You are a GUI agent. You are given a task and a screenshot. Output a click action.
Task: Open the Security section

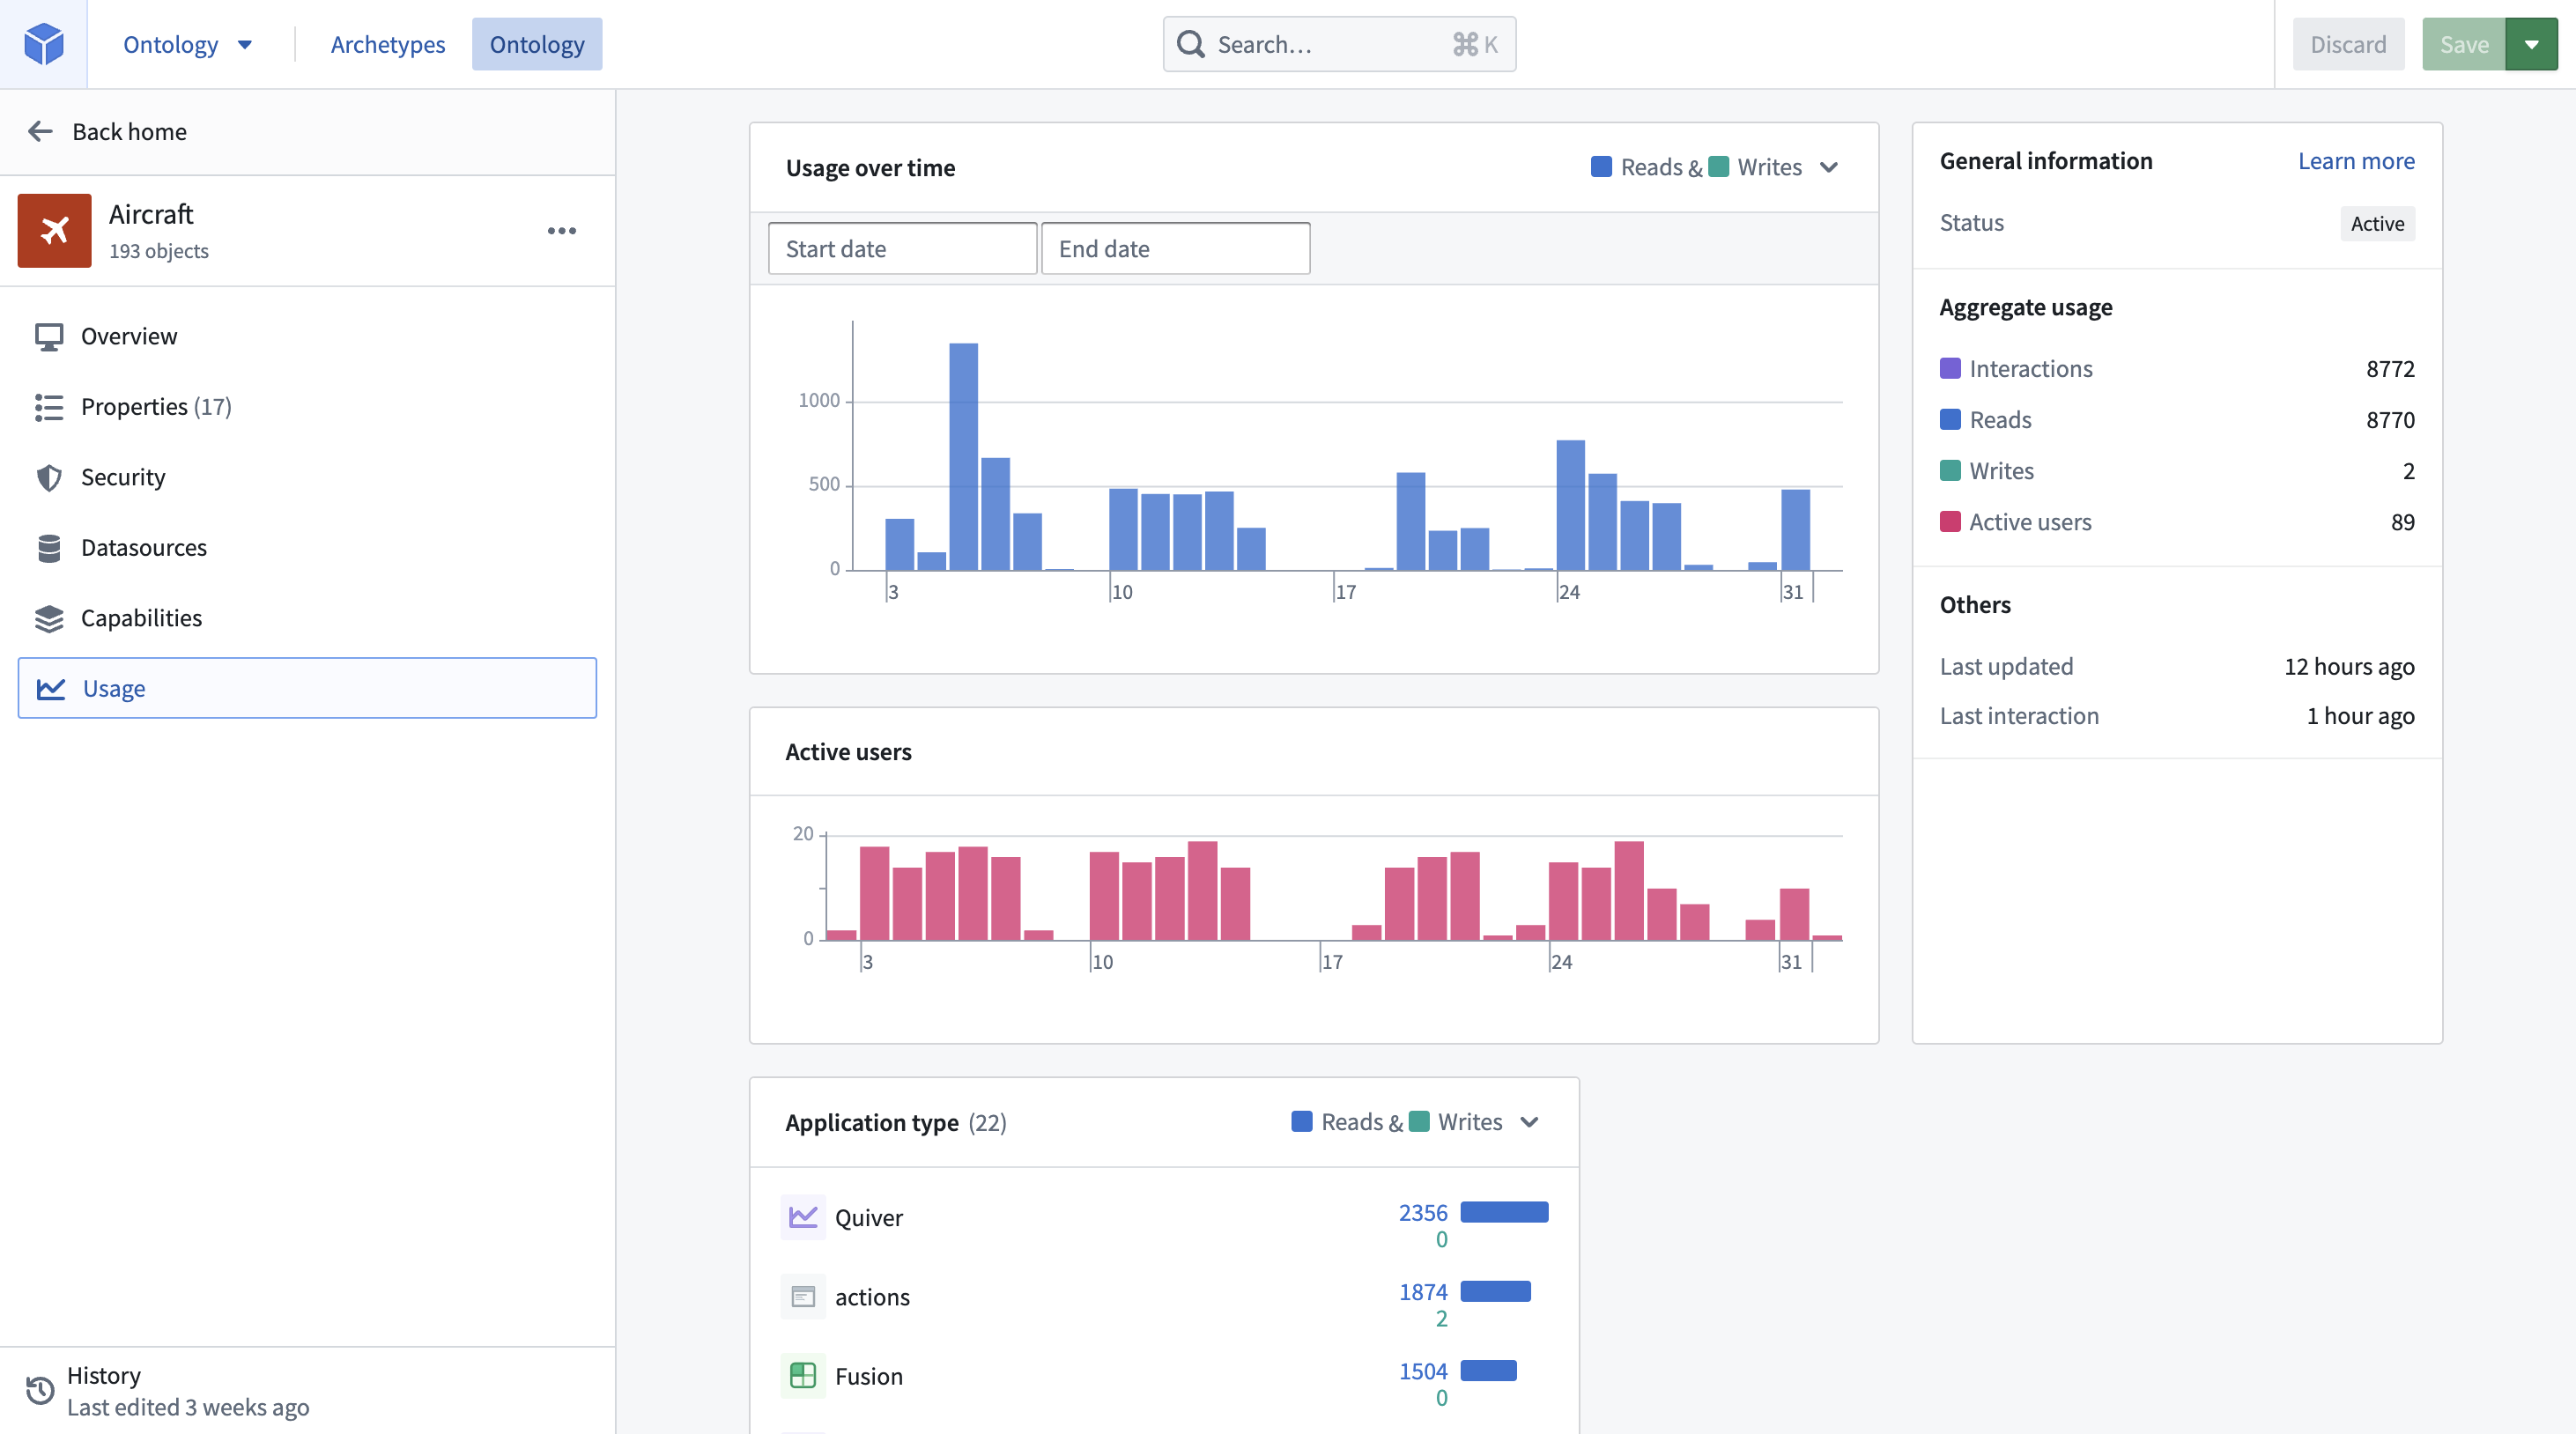point(307,477)
